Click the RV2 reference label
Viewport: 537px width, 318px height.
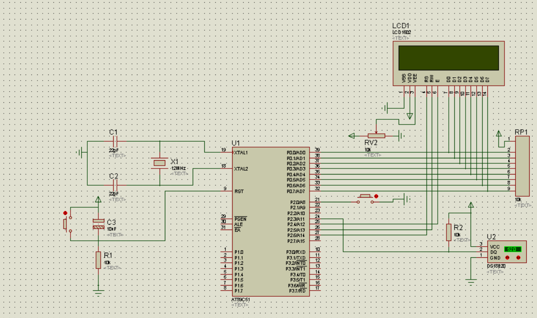[x=371, y=143]
